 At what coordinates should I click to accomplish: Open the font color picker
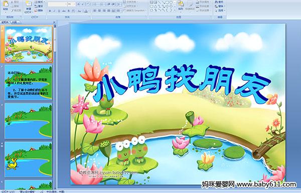coord(86,11)
